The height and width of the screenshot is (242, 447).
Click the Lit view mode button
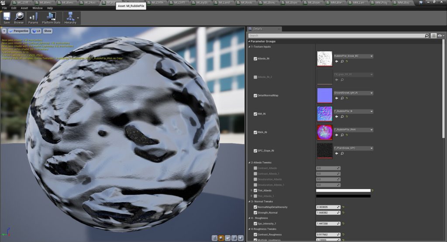(x=36, y=31)
